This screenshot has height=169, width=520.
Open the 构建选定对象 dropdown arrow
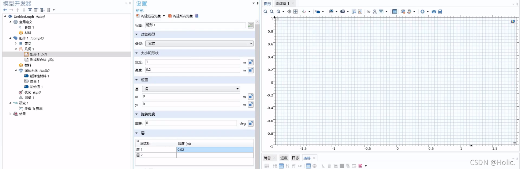click(x=164, y=16)
